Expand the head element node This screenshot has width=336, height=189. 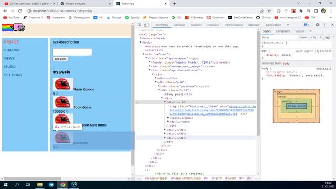(x=140, y=38)
